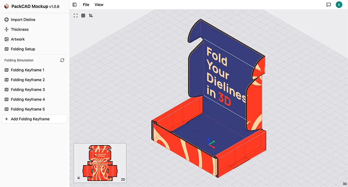Open Thickness settings
The width and height of the screenshot is (348, 187).
click(19, 30)
